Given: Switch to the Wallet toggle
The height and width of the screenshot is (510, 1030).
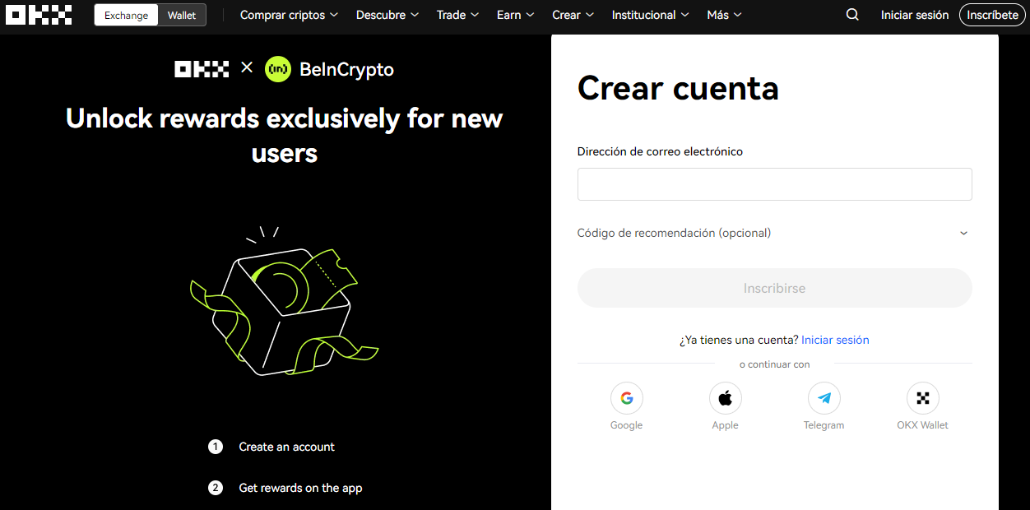Looking at the screenshot, I should pos(182,15).
